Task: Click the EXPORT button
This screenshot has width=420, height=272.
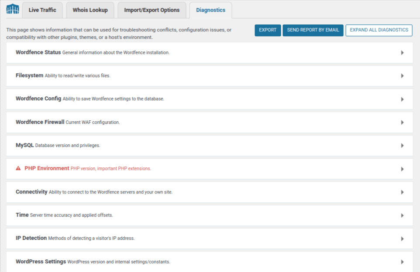Action: click(268, 30)
